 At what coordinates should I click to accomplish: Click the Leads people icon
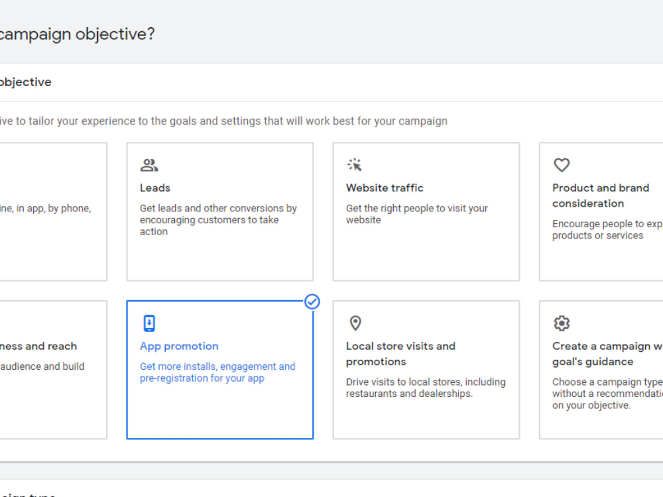tap(149, 165)
